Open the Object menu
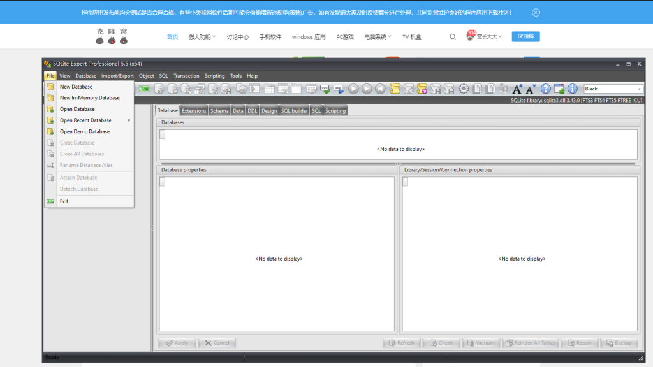This screenshot has height=367, width=653. pos(146,76)
